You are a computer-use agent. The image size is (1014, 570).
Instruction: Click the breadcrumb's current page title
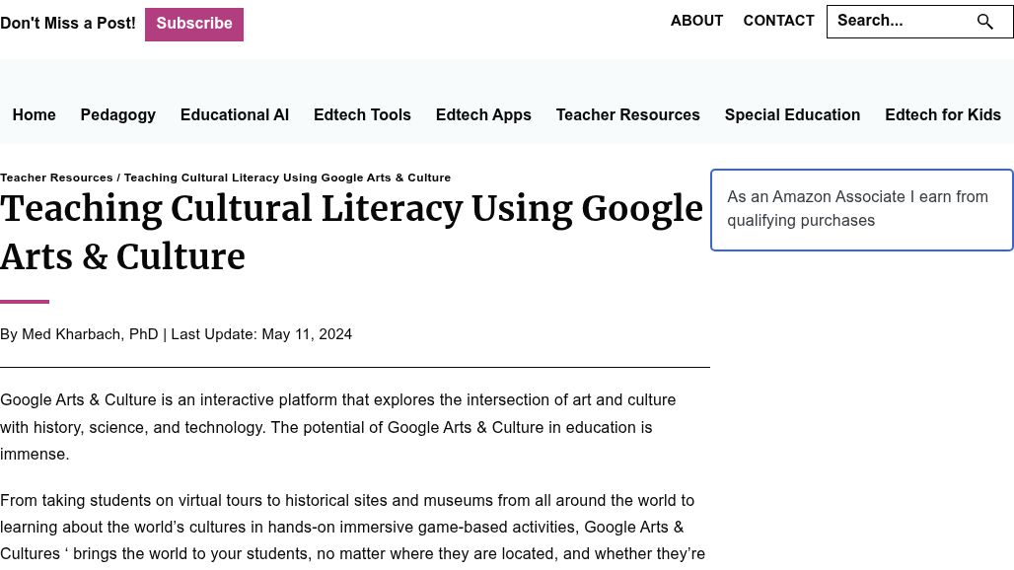click(287, 178)
